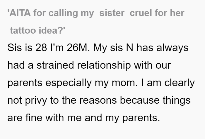Click the word 'AITA' in the title
The height and width of the screenshot is (139, 205).
[20, 13]
